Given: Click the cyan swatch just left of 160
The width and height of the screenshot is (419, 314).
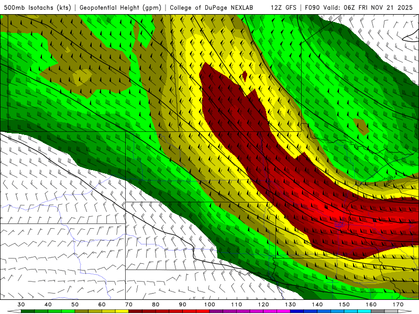Looking at the screenshot, I should click(x=365, y=311).
